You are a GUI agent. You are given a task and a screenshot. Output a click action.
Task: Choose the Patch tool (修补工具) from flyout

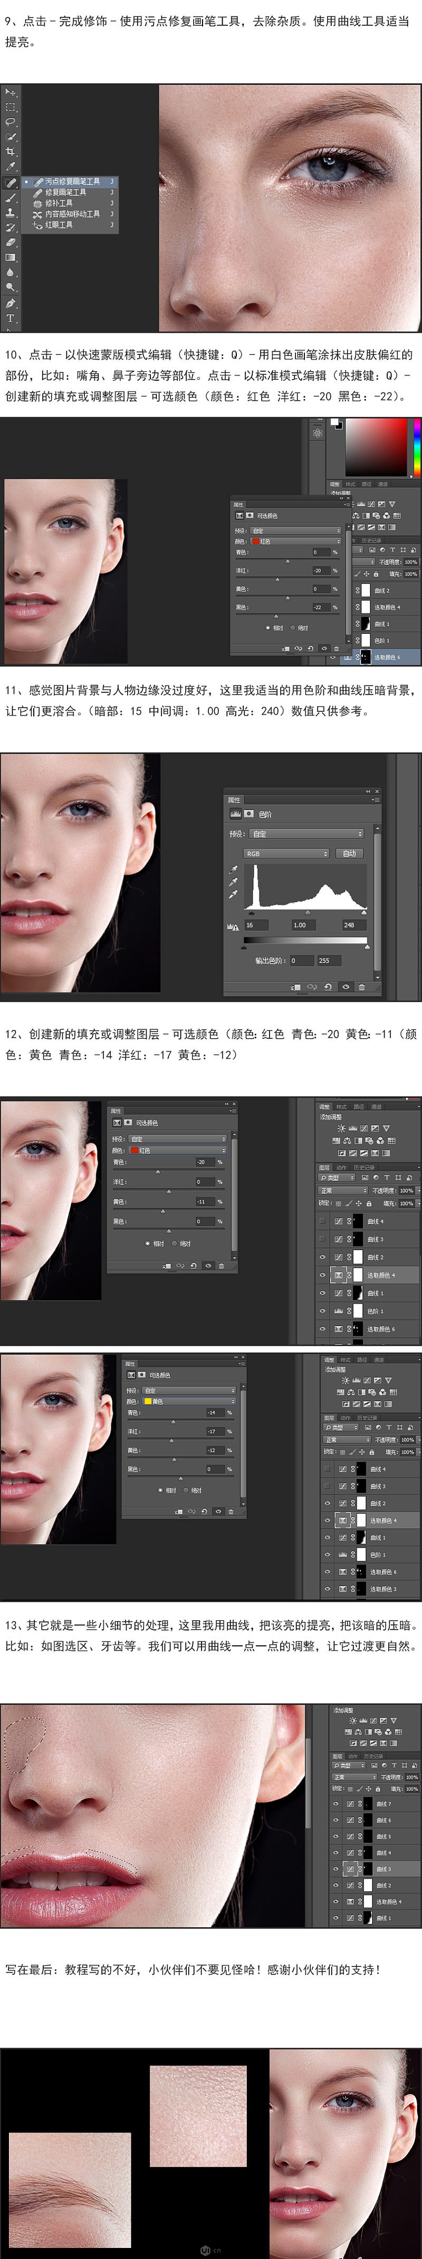click(59, 202)
